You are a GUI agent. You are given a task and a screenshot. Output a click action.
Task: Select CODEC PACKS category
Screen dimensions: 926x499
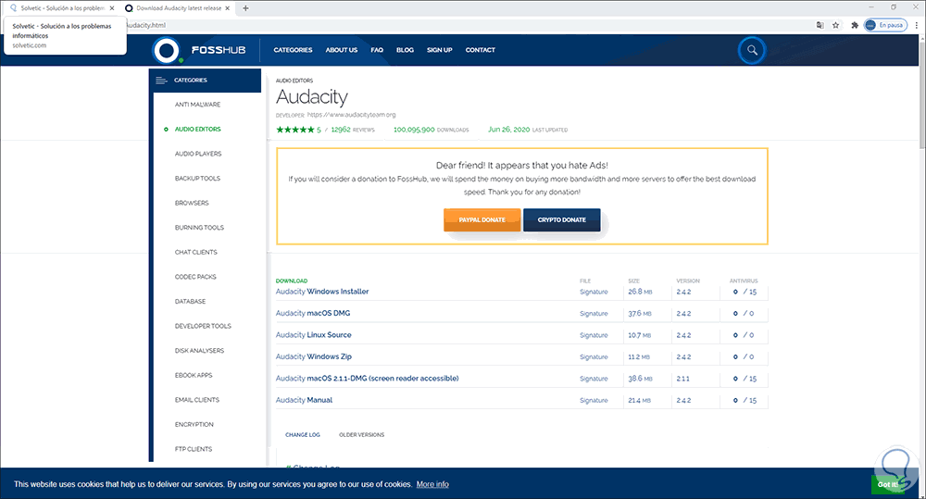[x=195, y=277]
